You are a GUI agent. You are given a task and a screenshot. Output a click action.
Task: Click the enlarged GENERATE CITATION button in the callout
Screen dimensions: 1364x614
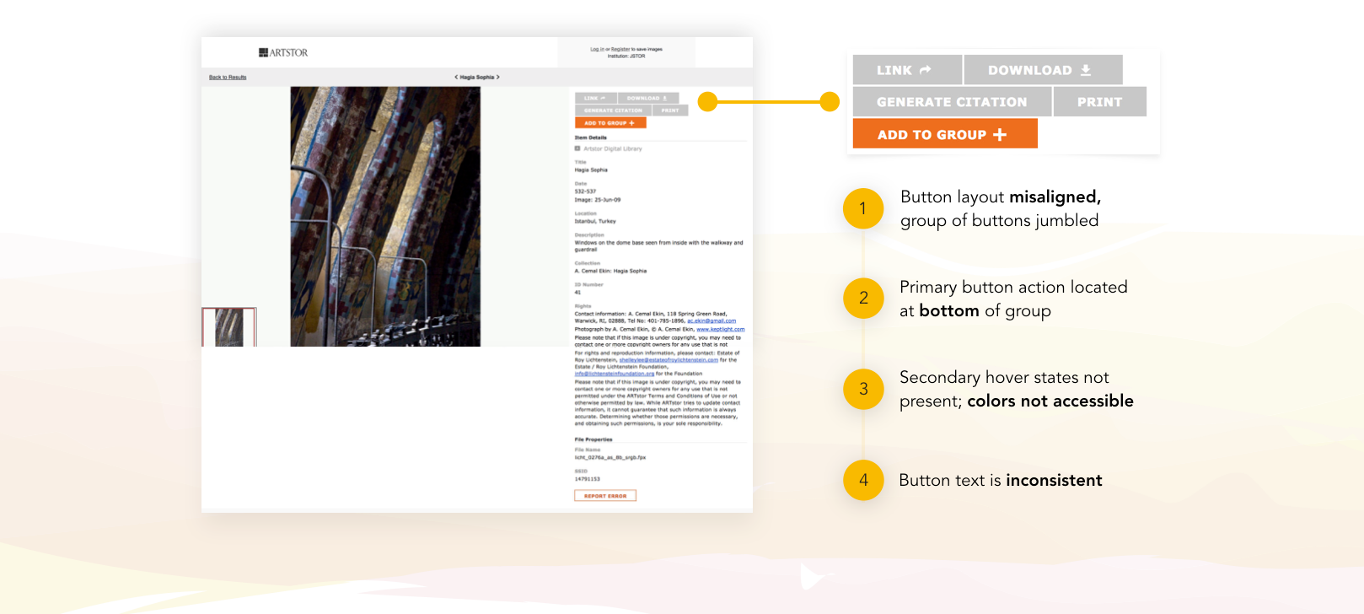pyautogui.click(x=952, y=102)
